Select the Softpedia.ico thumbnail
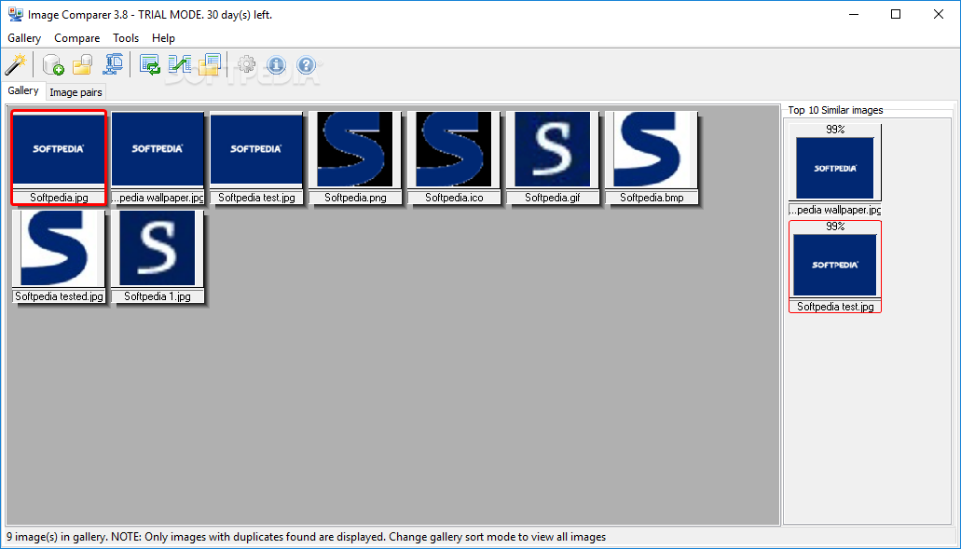The image size is (961, 549). click(x=454, y=158)
